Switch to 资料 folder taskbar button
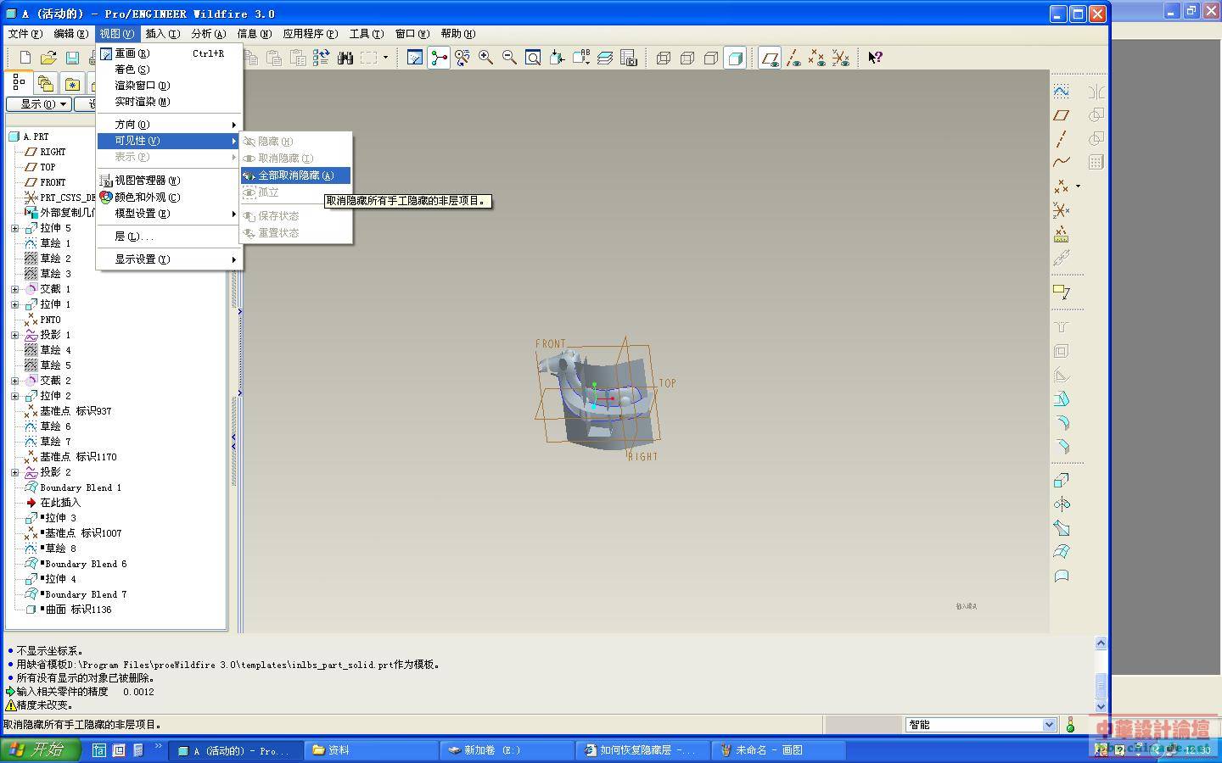The height and width of the screenshot is (763, 1222). [x=370, y=750]
